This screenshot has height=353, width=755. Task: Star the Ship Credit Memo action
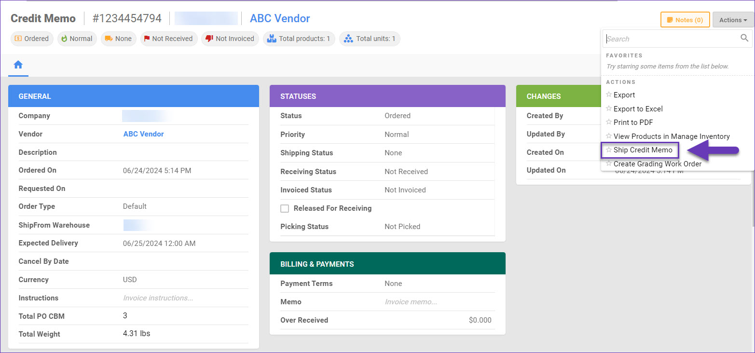click(x=609, y=150)
